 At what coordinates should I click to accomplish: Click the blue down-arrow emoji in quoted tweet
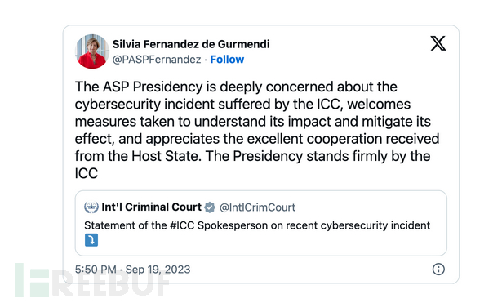point(91,240)
